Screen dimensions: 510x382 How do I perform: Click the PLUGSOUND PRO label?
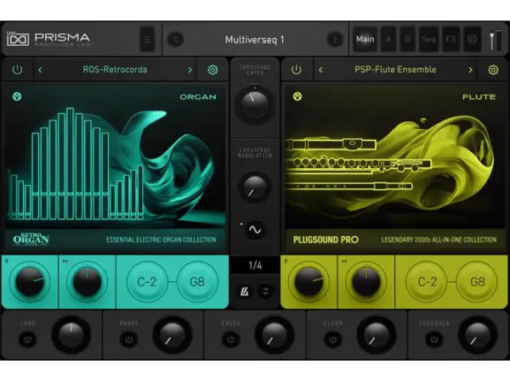coord(326,239)
